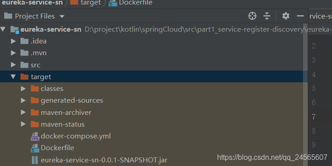Image resolution: width=332 pixels, height=166 pixels.
Task: Select the generated-sources folder name
Action: (x=72, y=100)
